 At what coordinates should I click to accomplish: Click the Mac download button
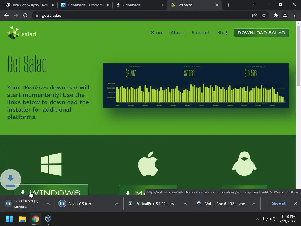pos(148,190)
